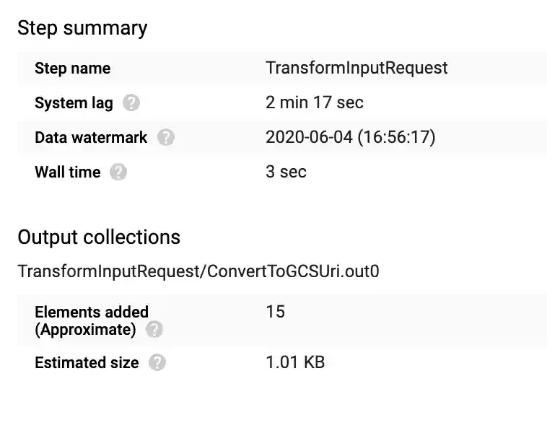547x433 pixels.
Task: Click the Elements added (Approximate) label
Action: [x=91, y=320]
